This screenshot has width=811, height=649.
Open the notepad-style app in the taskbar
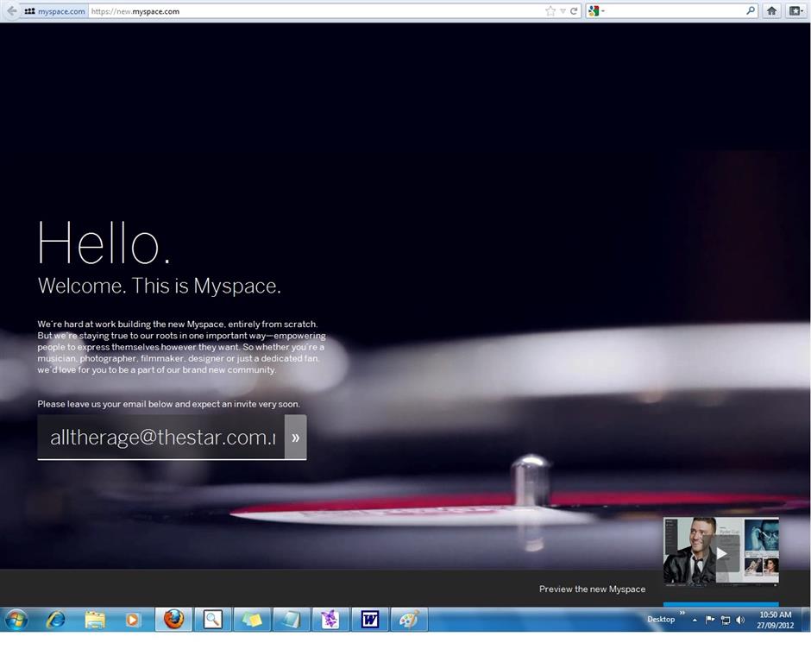coord(292,620)
